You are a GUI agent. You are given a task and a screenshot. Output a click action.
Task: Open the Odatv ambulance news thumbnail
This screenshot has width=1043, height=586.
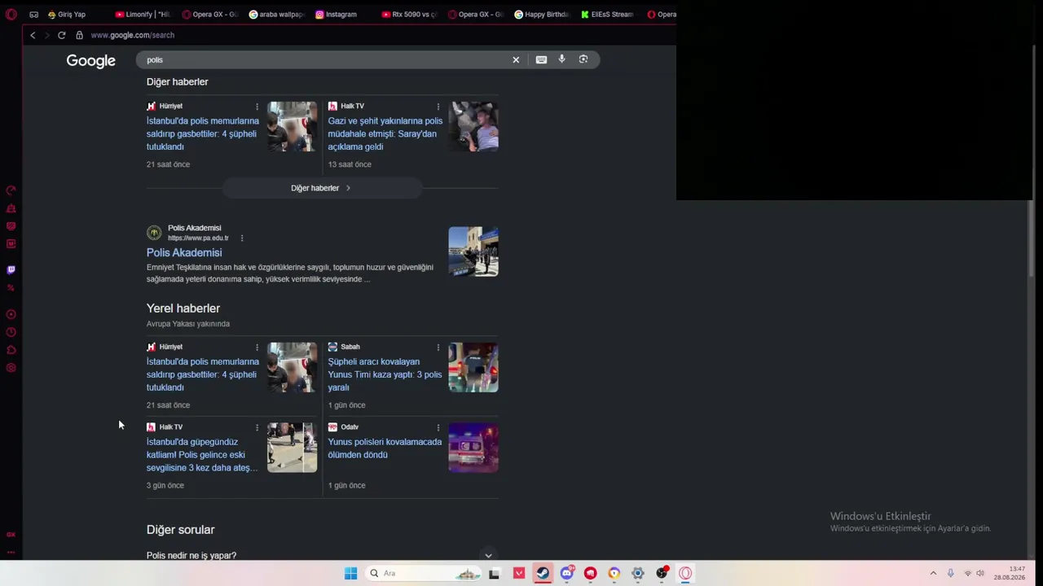[473, 448]
